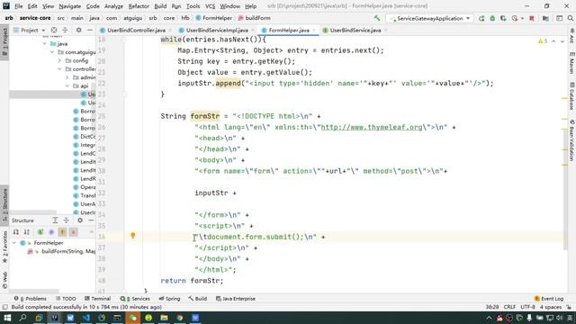Collapse the java folder in project tree
Image resolution: width=576 pixels, height=324 pixels.
point(45,44)
